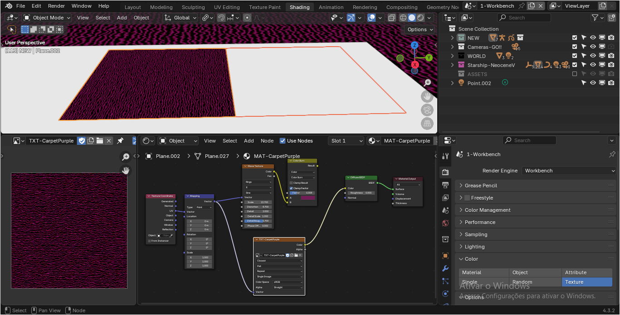
Task: Open the Modifiers properties tab
Action: [x=445, y=268]
